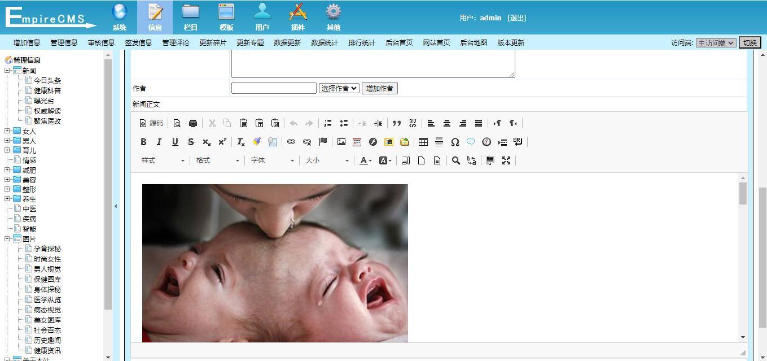Collapse the 图片 tree node
767x361 pixels.
[x=7, y=239]
